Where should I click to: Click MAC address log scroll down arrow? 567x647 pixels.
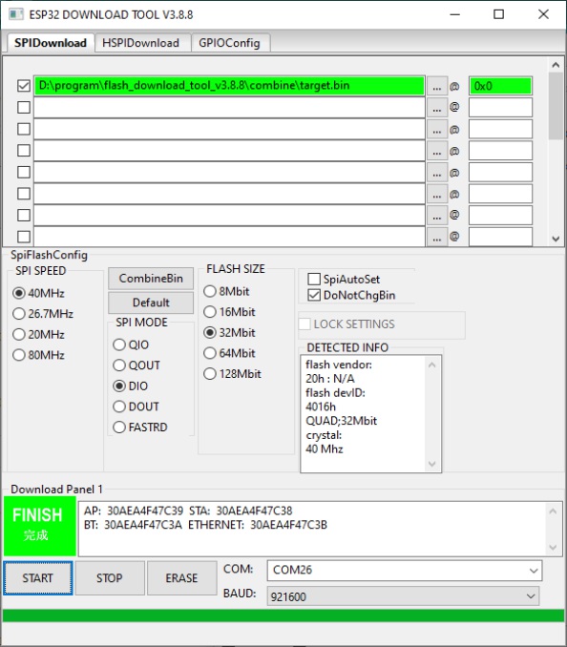coord(553,547)
